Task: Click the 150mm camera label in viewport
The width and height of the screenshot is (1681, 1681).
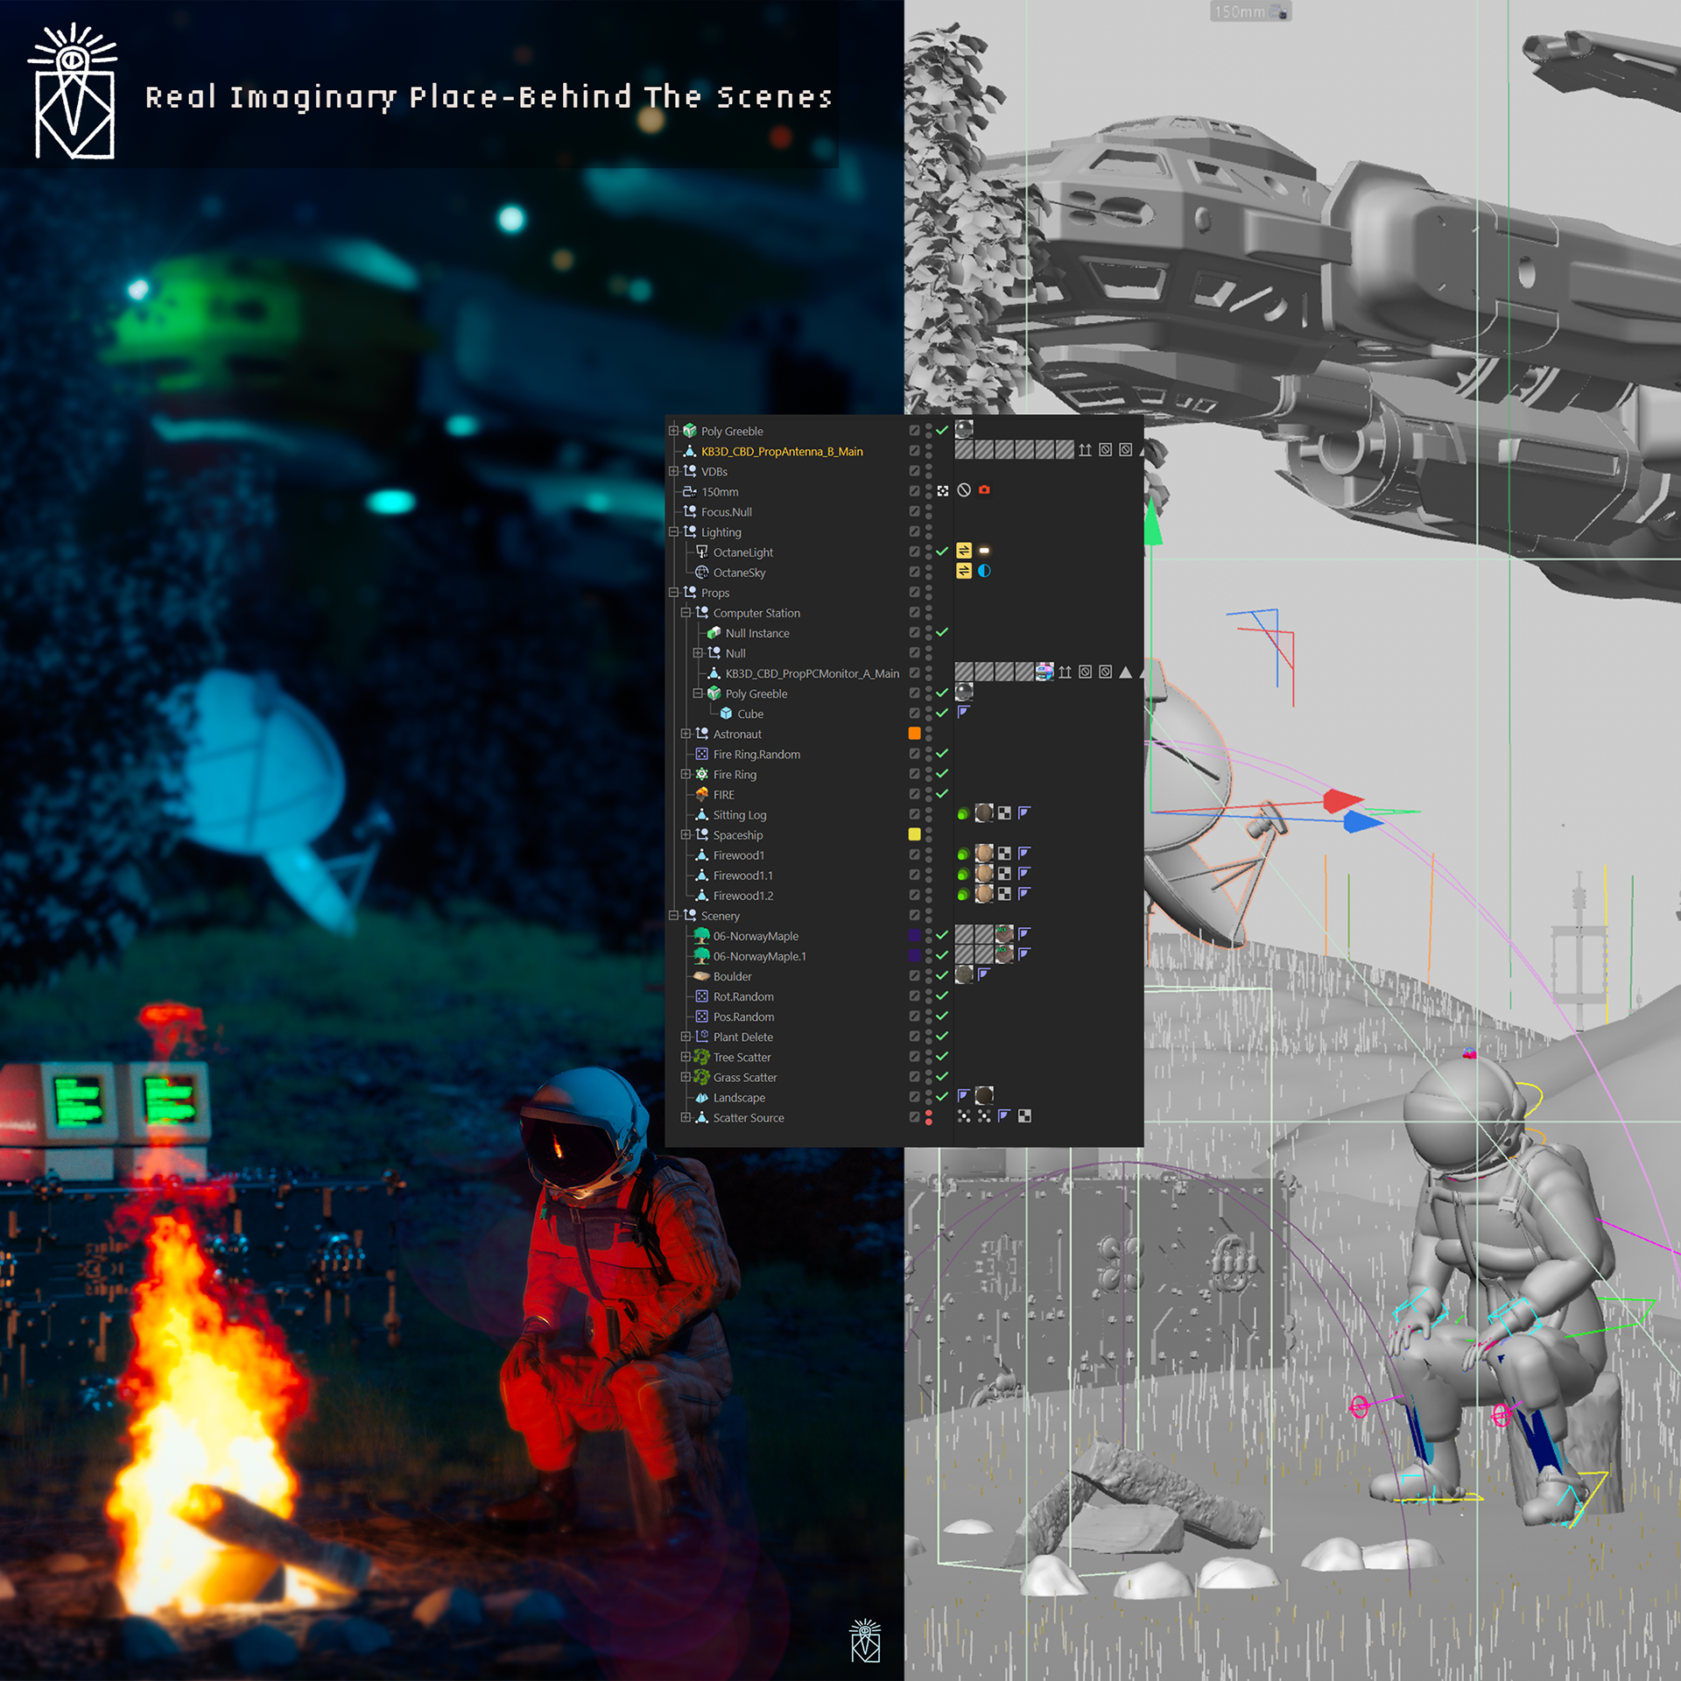Action: 1249,11
